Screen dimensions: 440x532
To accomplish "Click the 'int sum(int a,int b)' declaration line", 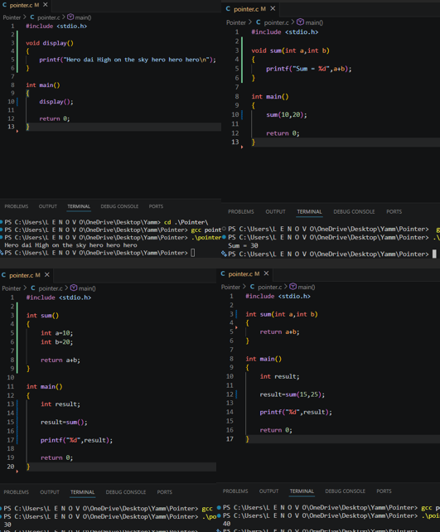I will click(282, 314).
